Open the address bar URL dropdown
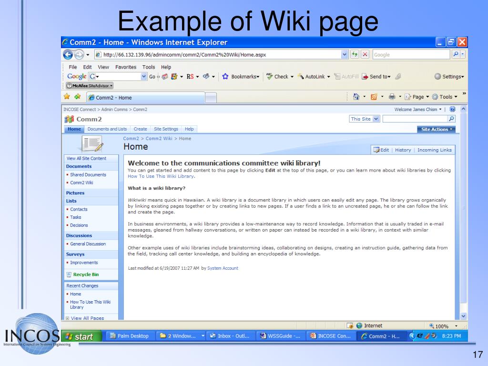This screenshot has width=488, height=366. (x=344, y=55)
